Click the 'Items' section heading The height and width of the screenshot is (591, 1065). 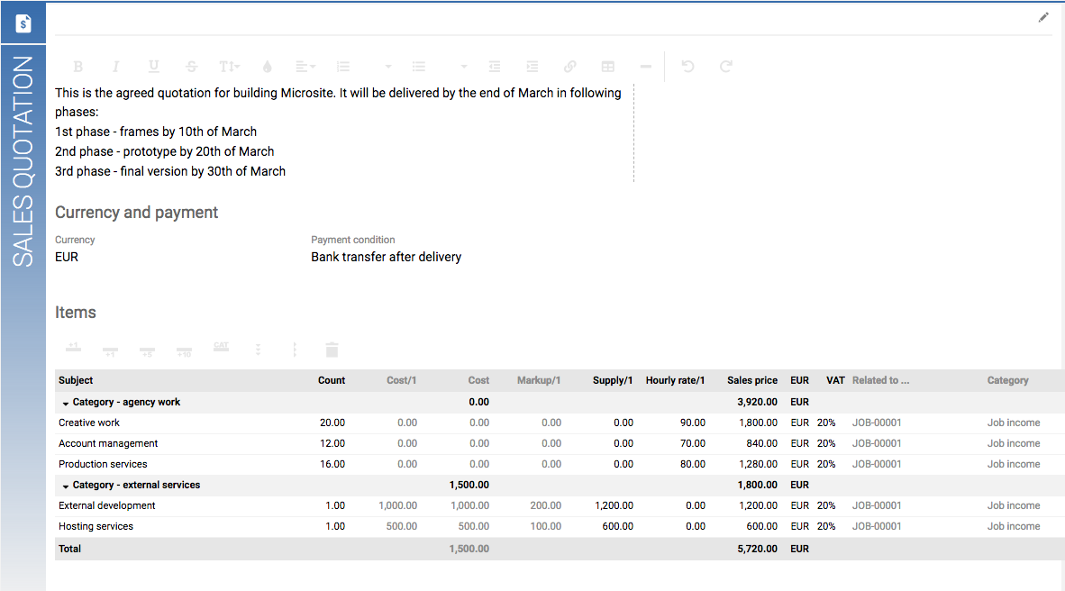click(x=76, y=313)
